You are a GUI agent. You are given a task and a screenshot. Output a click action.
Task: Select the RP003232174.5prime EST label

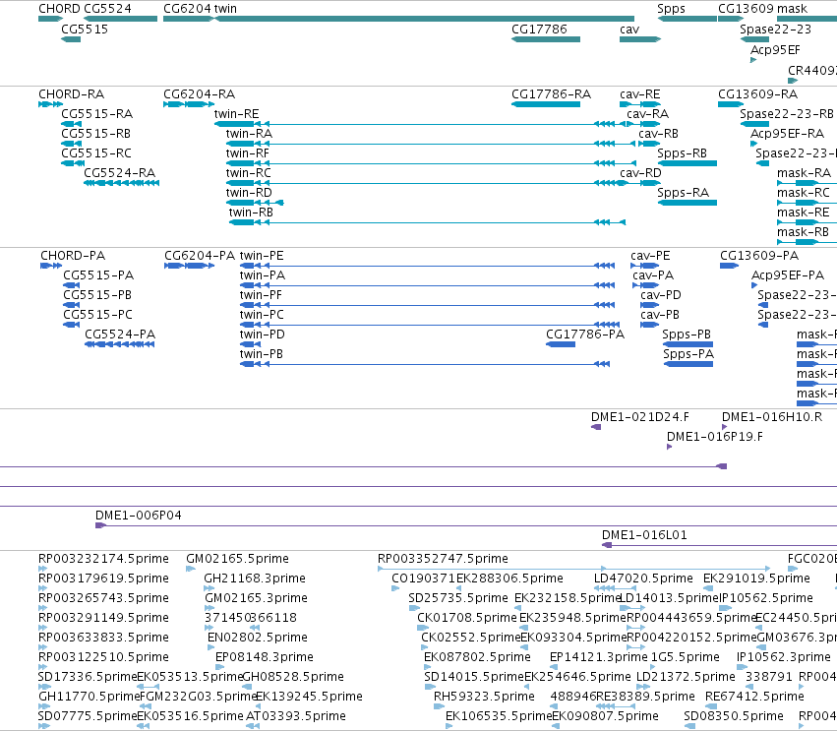coord(103,559)
